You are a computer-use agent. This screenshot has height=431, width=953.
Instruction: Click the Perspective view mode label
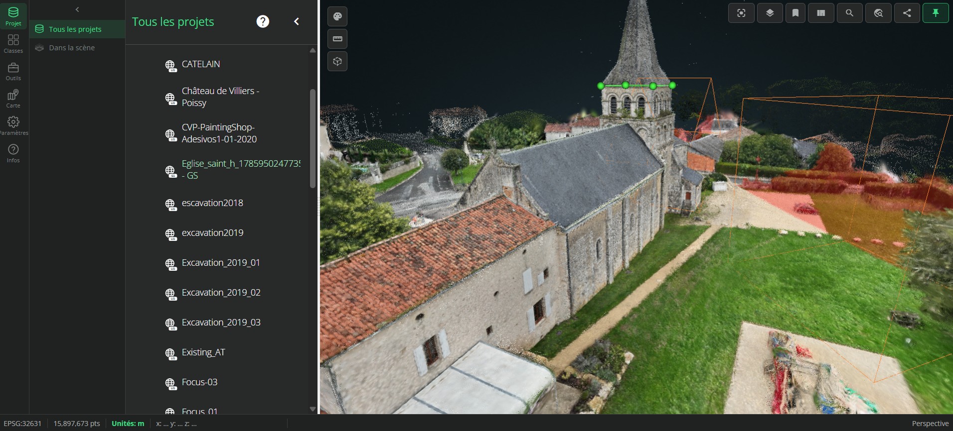930,424
